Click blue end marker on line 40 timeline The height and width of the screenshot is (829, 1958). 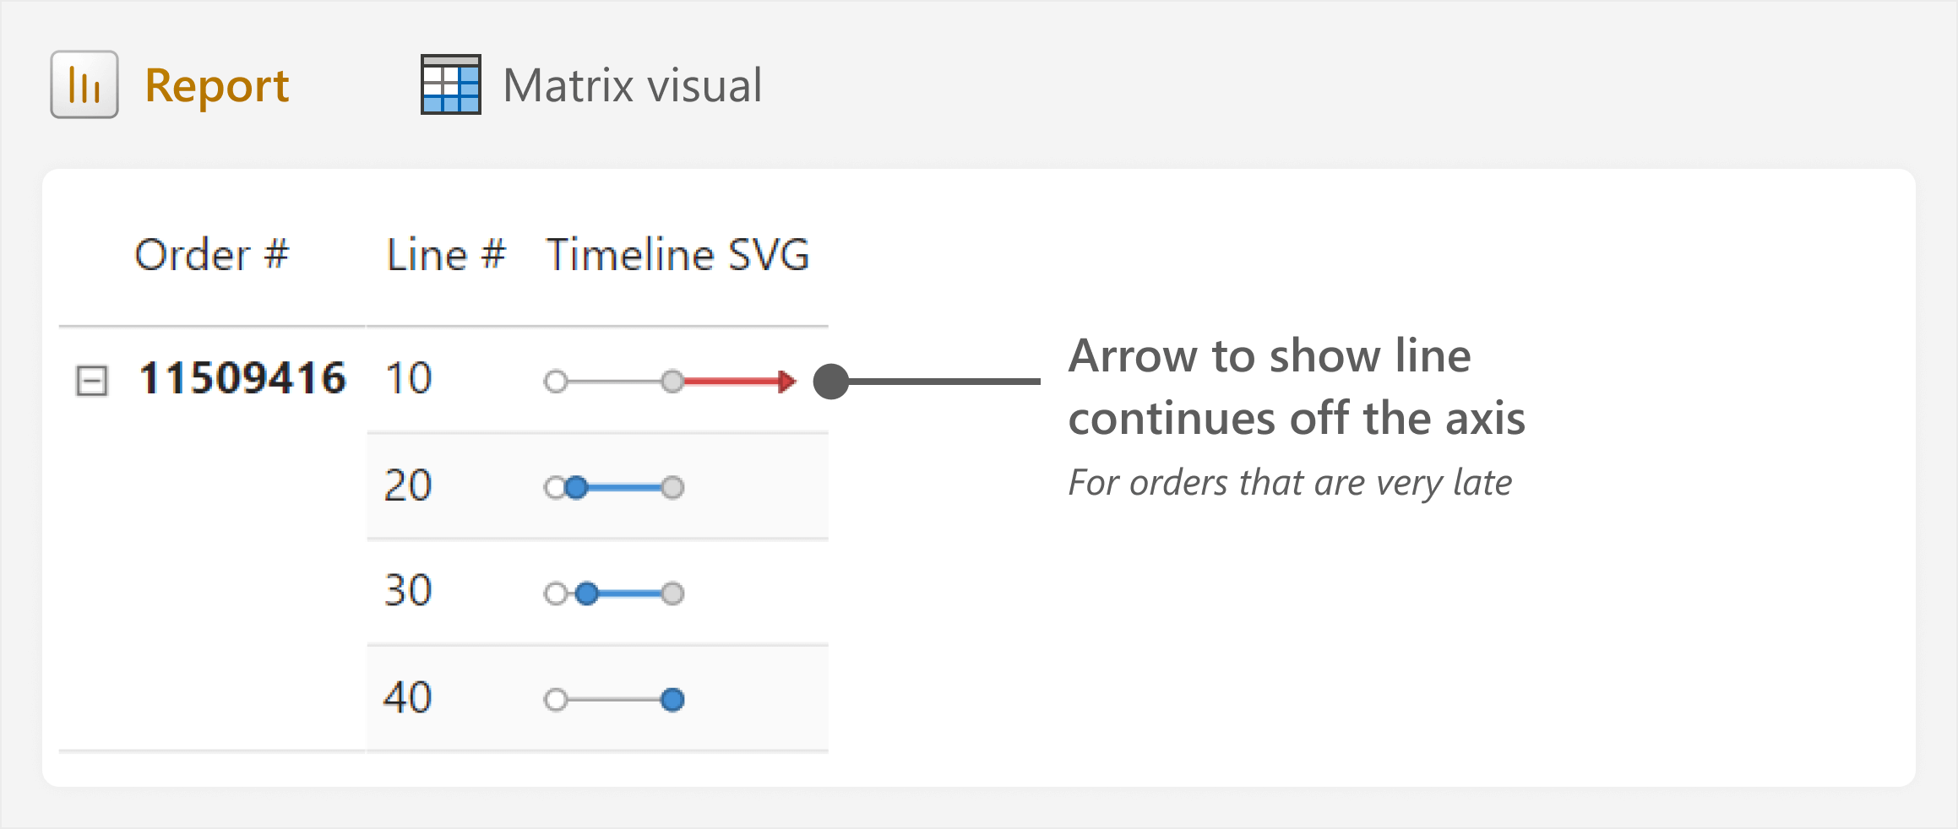tap(672, 700)
